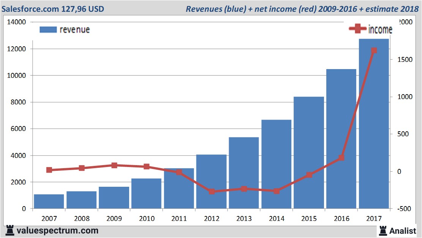Click the 2008 x-axis year label
The width and height of the screenshot is (422, 238).
point(82,218)
